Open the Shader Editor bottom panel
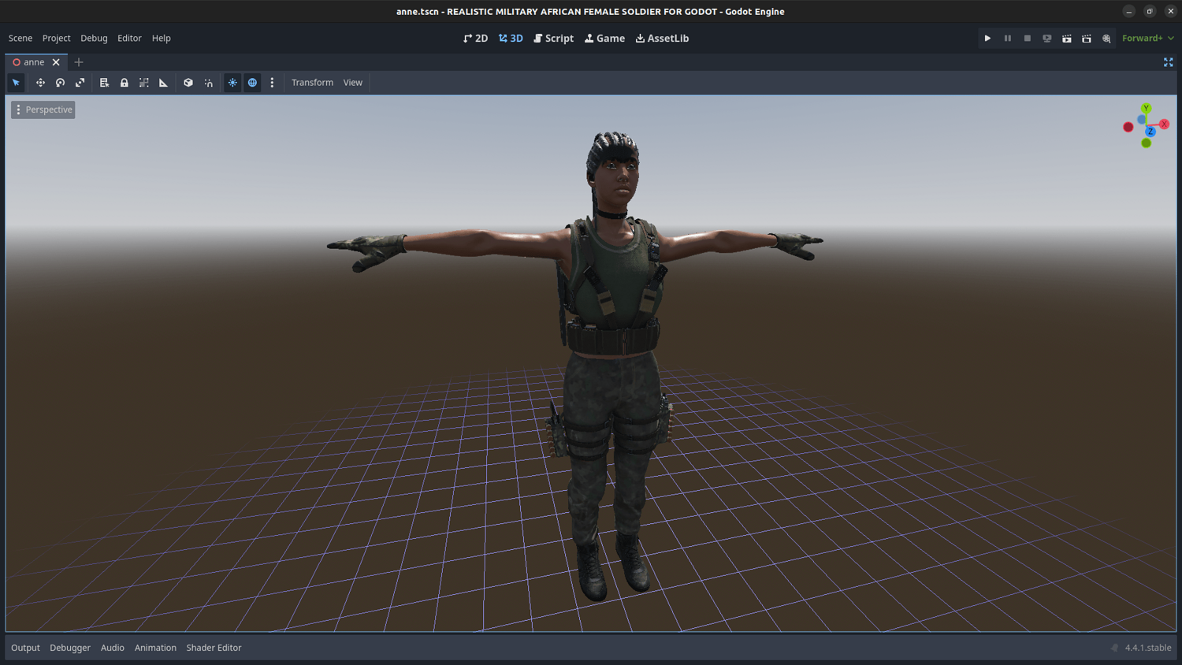The height and width of the screenshot is (665, 1182). (214, 648)
